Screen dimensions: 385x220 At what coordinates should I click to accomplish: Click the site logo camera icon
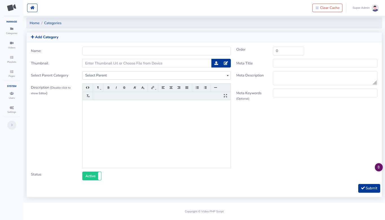click(x=12, y=8)
